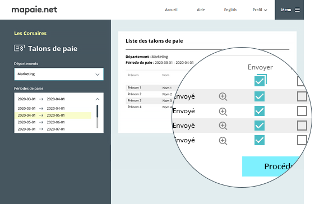This screenshot has height=204, width=324.
Task: Click the Envoyer column header
Action: click(x=260, y=67)
